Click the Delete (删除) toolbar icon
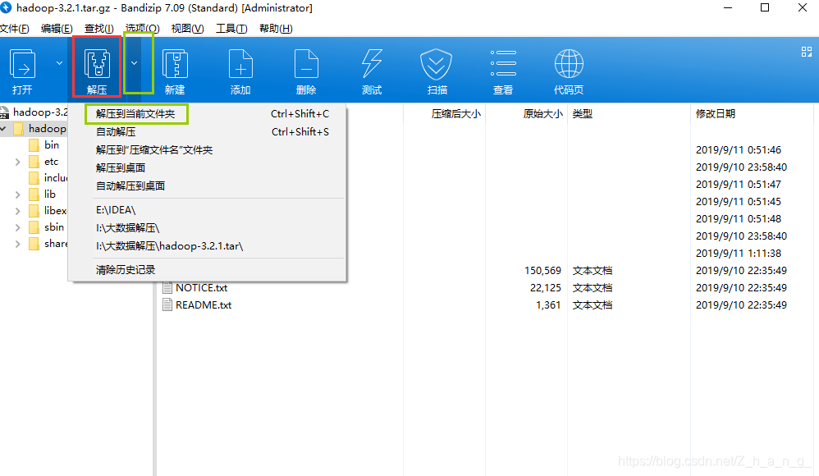 click(306, 65)
